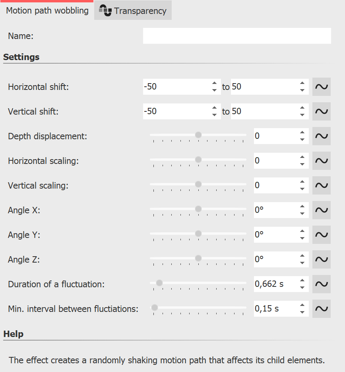Viewport: 345px width, 372px height.
Task: Click the Min. interval value field
Action: coord(275,309)
